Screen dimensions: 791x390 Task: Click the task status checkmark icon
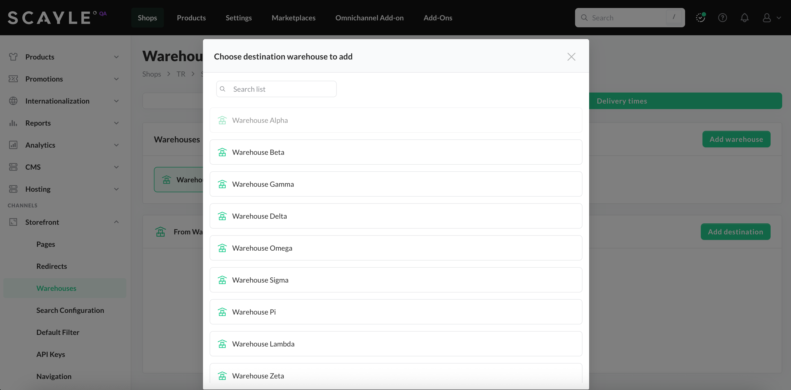tap(700, 18)
